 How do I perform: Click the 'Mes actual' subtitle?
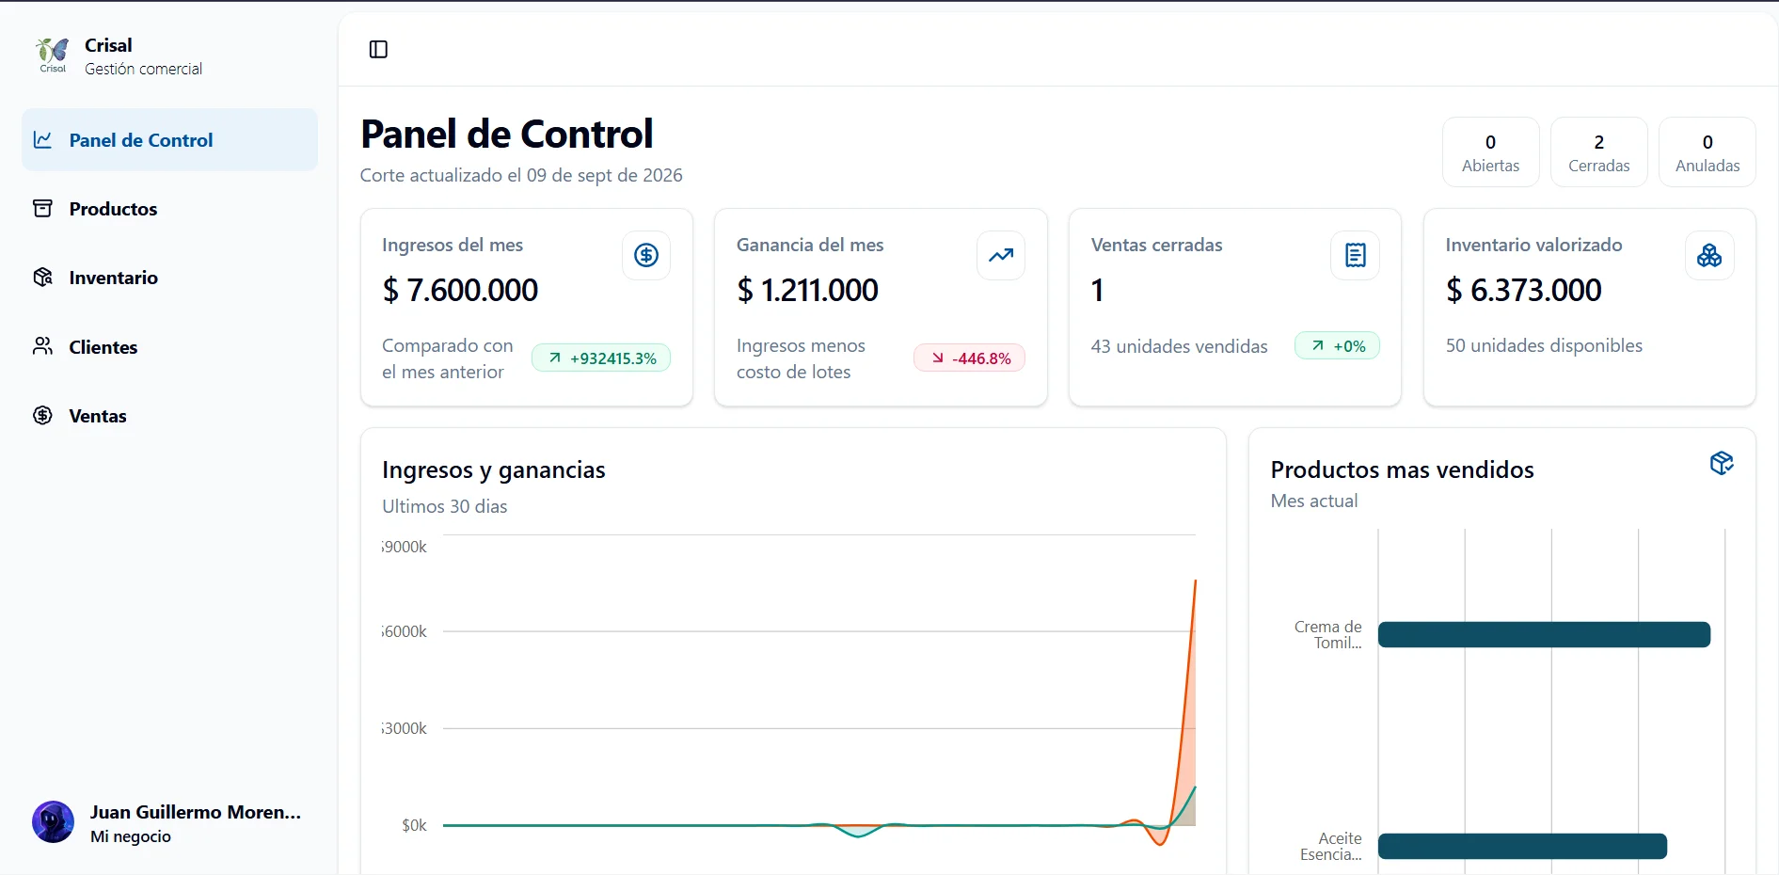click(x=1314, y=501)
